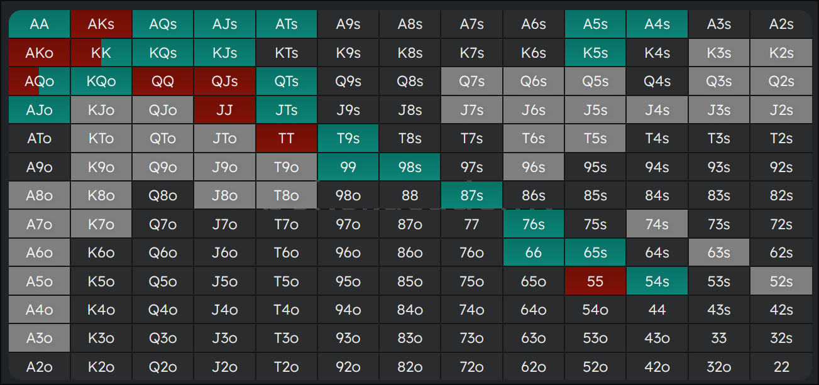
Task: Click the red QQ cell
Action: click(x=163, y=82)
